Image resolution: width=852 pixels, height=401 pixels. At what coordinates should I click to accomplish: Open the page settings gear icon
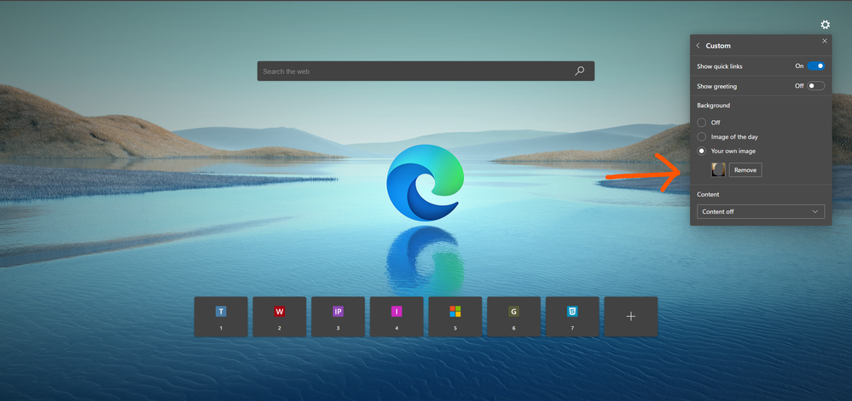[825, 25]
